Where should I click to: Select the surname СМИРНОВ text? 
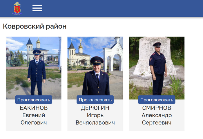click(157, 108)
